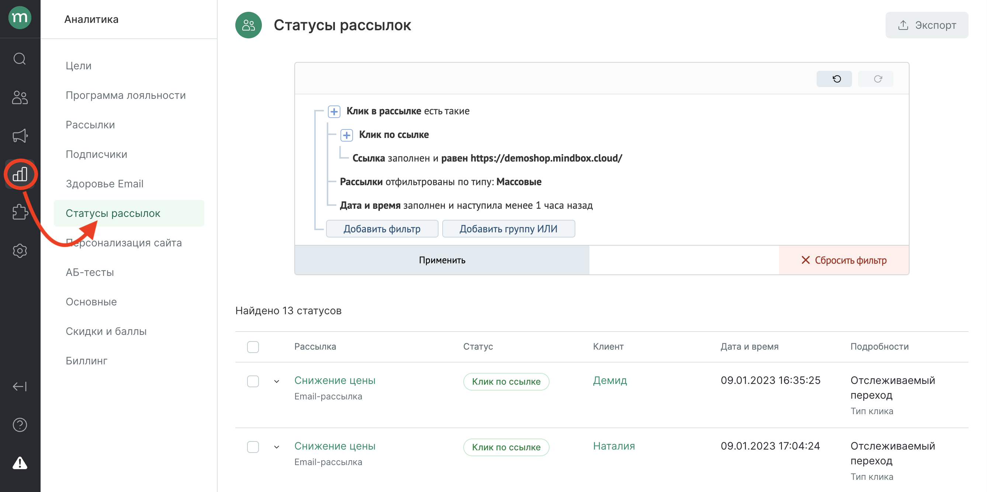Expand the Демид row details chevron
Image resolution: width=987 pixels, height=492 pixels.
[x=277, y=381]
